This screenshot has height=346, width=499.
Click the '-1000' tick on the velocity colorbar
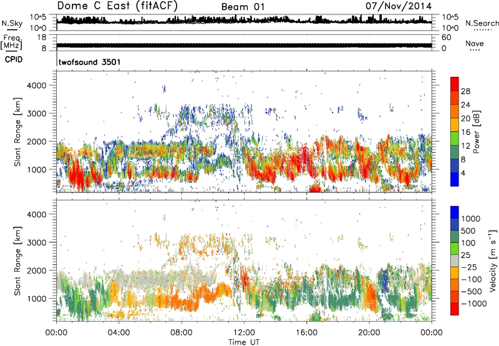(x=474, y=304)
